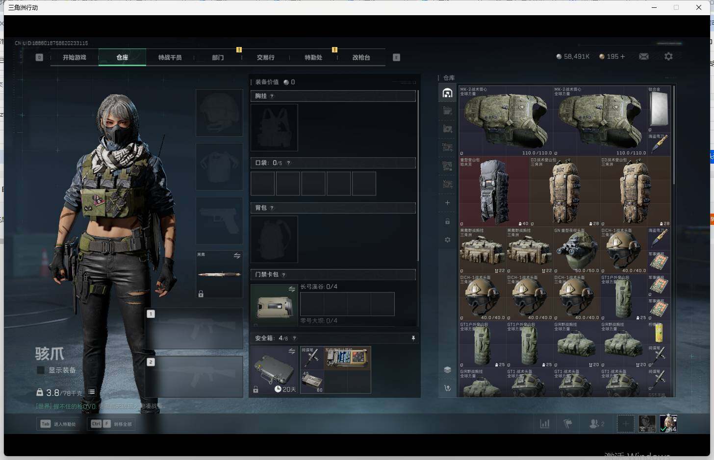Viewport: 714px width, 460px height.
Task: Open warehouse sidebar gear settings
Action: click(447, 240)
